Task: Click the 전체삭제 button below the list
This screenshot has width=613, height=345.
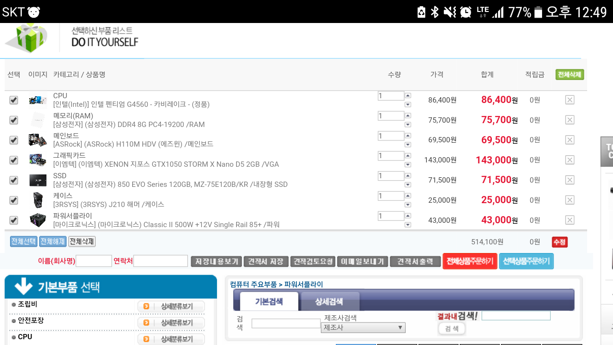Action: 82,241
